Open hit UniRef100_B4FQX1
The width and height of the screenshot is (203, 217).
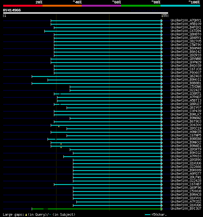186,27
